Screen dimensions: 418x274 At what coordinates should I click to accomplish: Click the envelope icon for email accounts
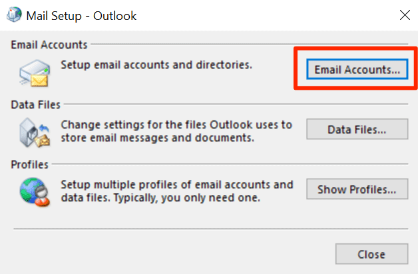click(33, 73)
